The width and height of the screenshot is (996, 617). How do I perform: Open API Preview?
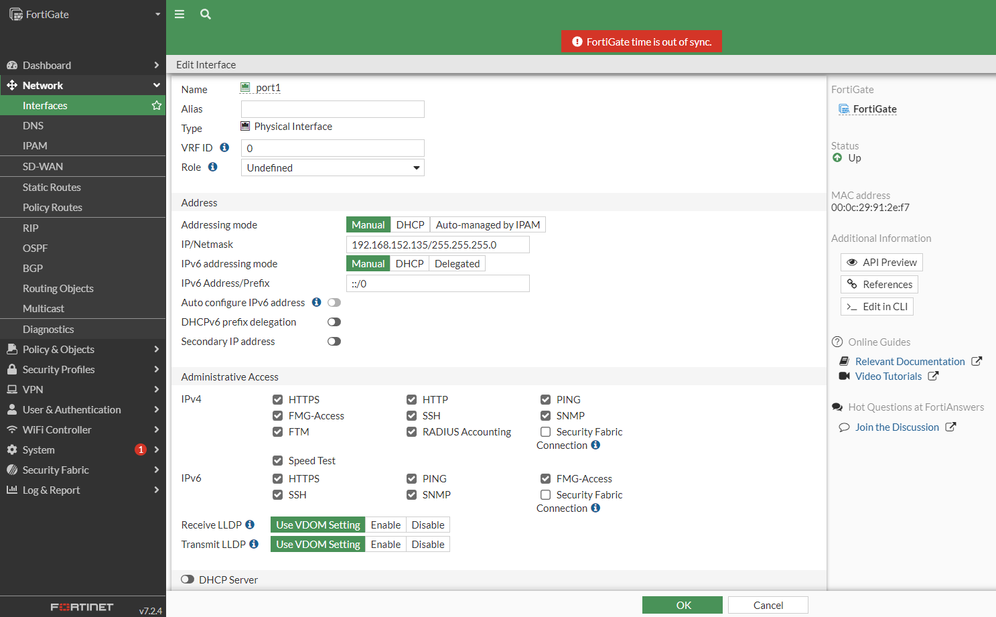[881, 262]
